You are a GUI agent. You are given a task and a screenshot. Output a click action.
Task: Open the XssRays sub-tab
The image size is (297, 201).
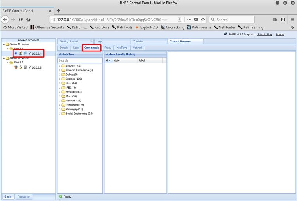coord(122,48)
